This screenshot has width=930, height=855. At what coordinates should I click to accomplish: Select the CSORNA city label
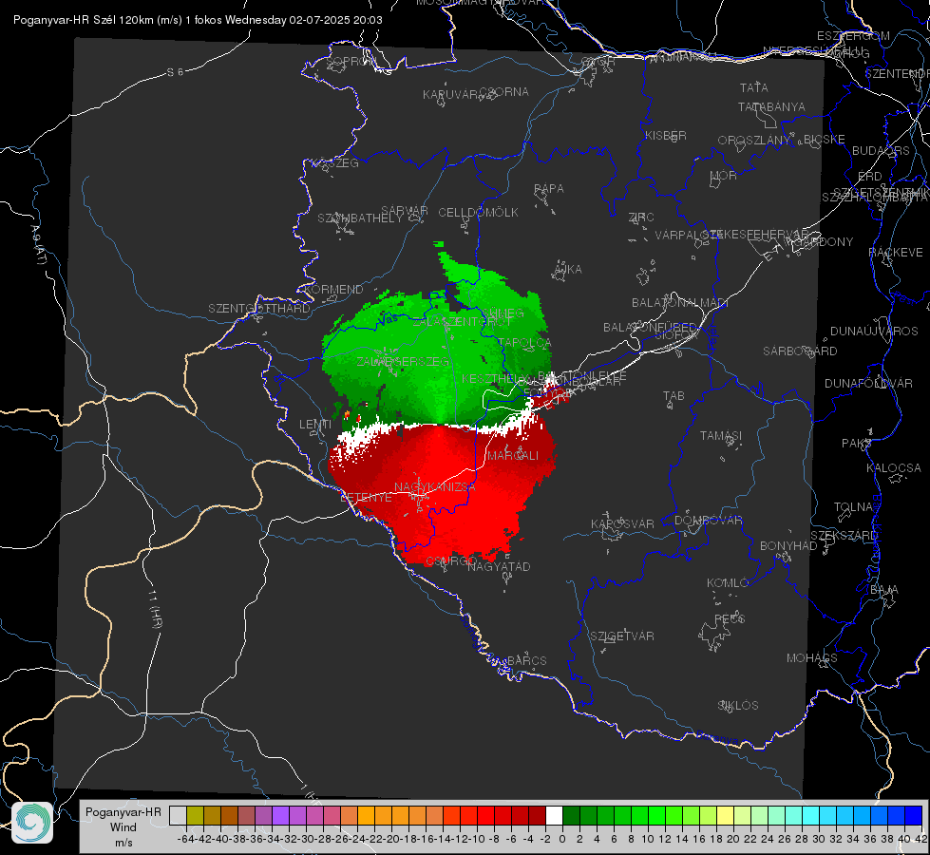point(503,92)
